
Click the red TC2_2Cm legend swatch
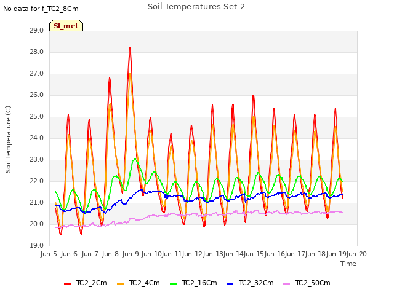(67, 284)
